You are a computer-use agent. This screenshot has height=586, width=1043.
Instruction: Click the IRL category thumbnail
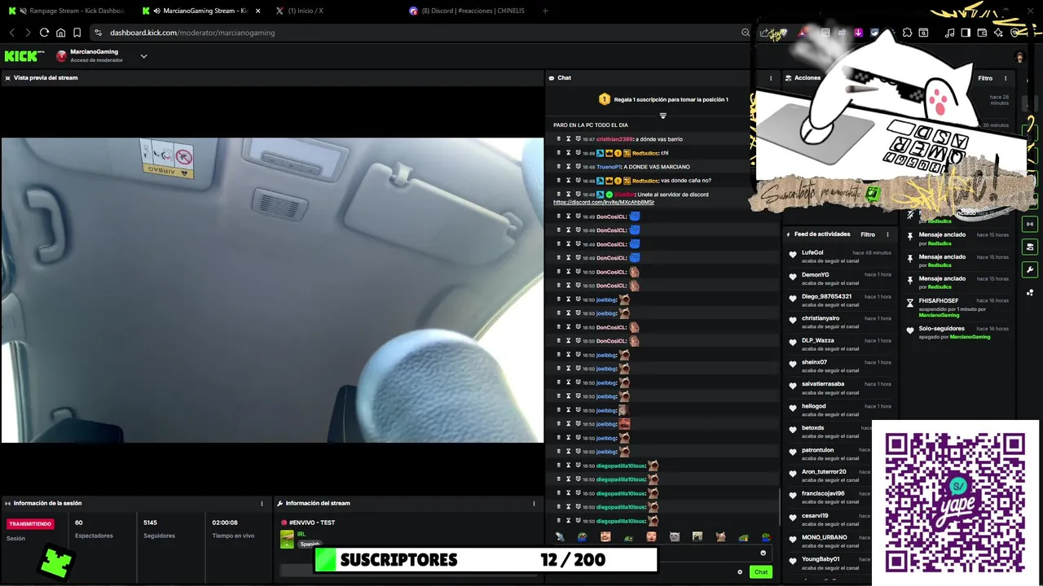pos(287,539)
